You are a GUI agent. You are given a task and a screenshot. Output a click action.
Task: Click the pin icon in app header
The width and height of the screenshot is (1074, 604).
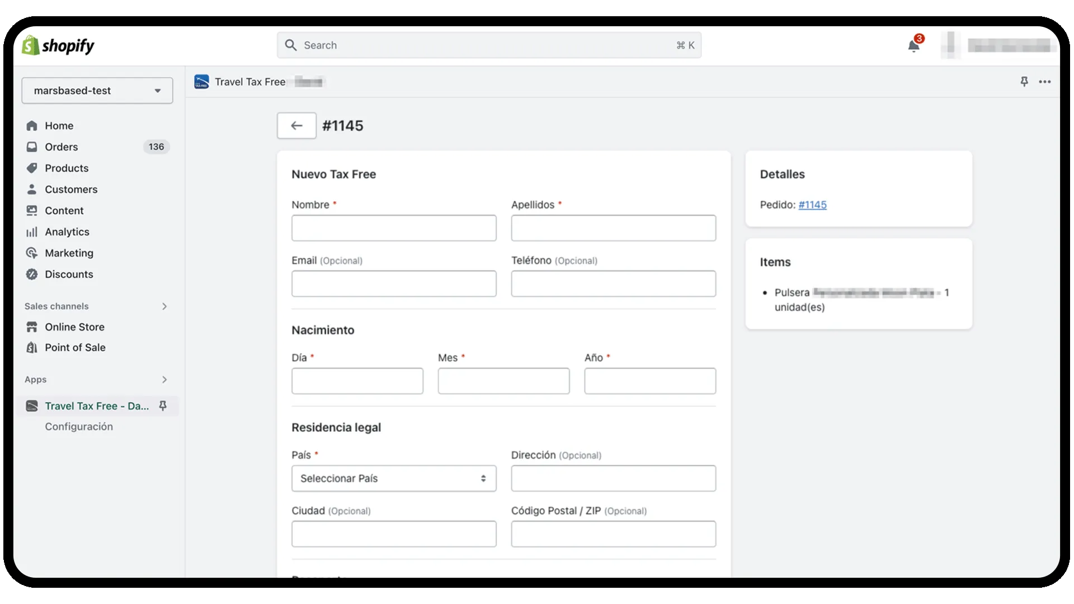click(1024, 82)
